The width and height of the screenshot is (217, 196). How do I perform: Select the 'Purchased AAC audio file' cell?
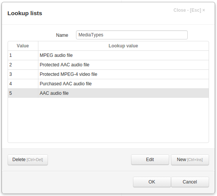124,84
